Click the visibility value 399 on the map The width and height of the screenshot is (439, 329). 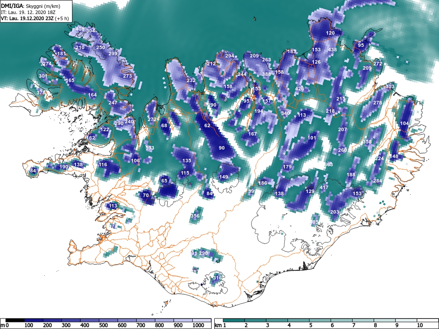[252, 191]
